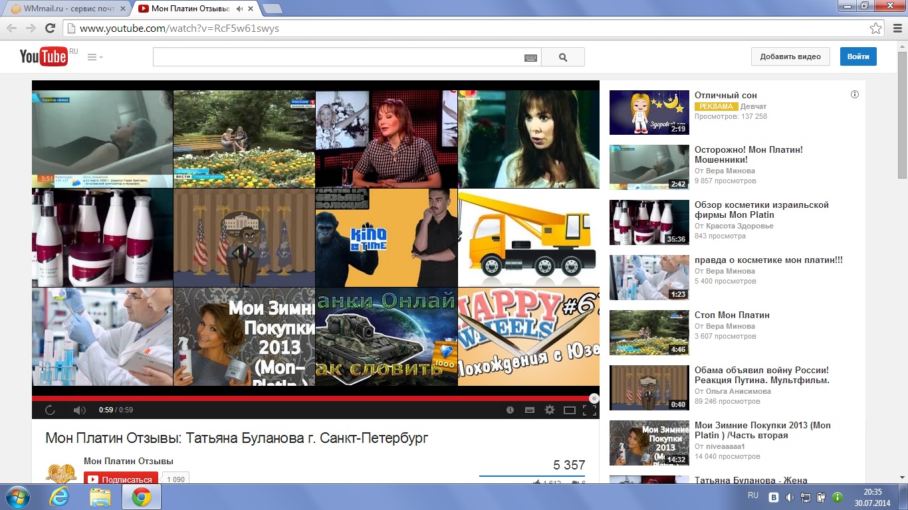This screenshot has width=908, height=510.
Task: Click the Красота Здоровье channel name
Action: pyautogui.click(x=739, y=226)
